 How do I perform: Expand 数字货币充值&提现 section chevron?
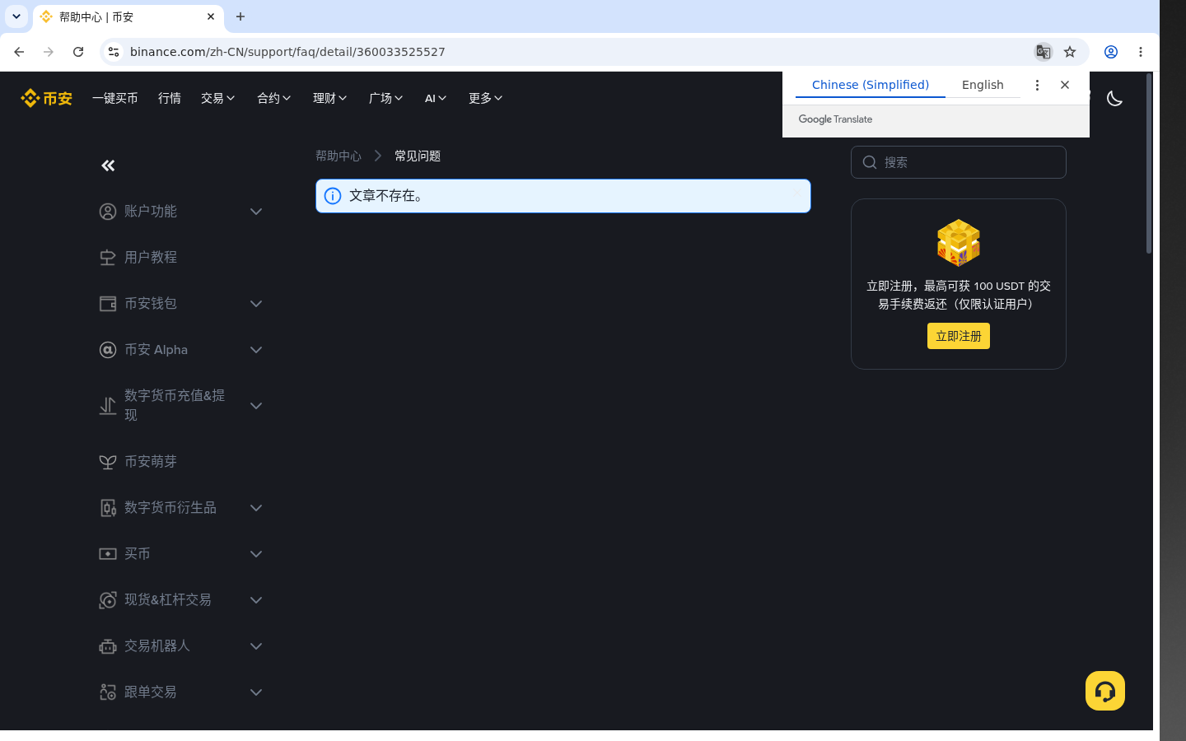[256, 406]
